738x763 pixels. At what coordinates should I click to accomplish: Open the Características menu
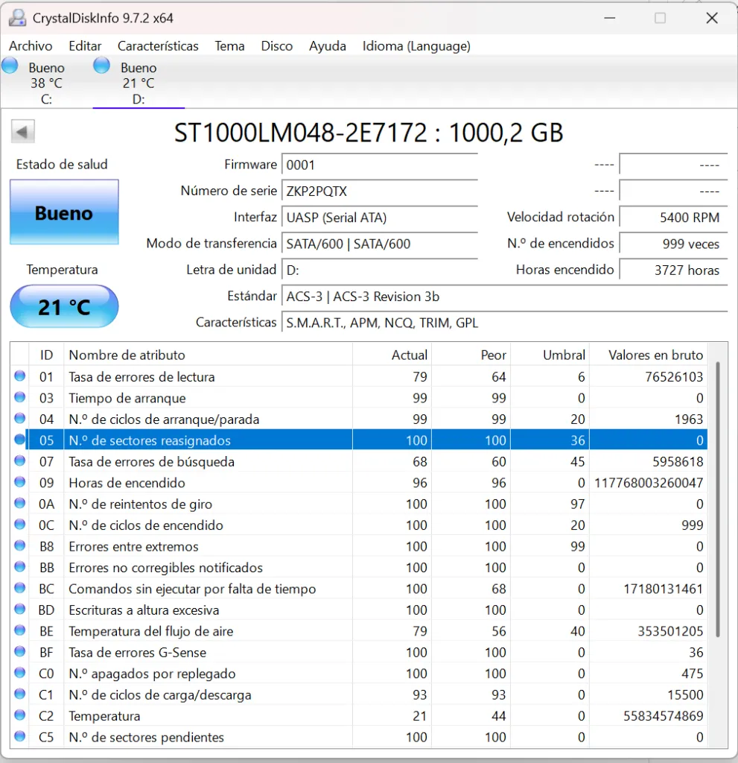point(158,46)
